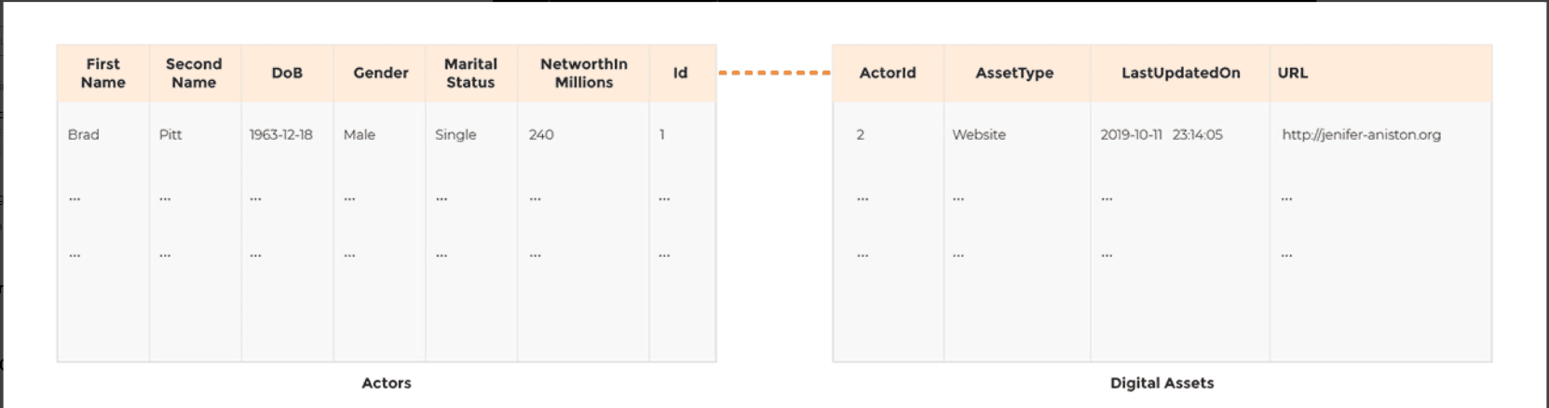
Task: Select the ActorId column header
Action: pos(887,73)
